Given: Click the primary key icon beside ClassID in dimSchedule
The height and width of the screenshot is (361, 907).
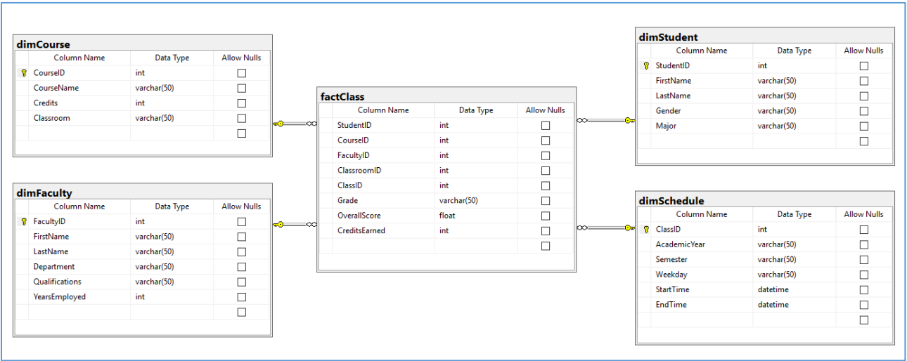Looking at the screenshot, I should point(645,230).
